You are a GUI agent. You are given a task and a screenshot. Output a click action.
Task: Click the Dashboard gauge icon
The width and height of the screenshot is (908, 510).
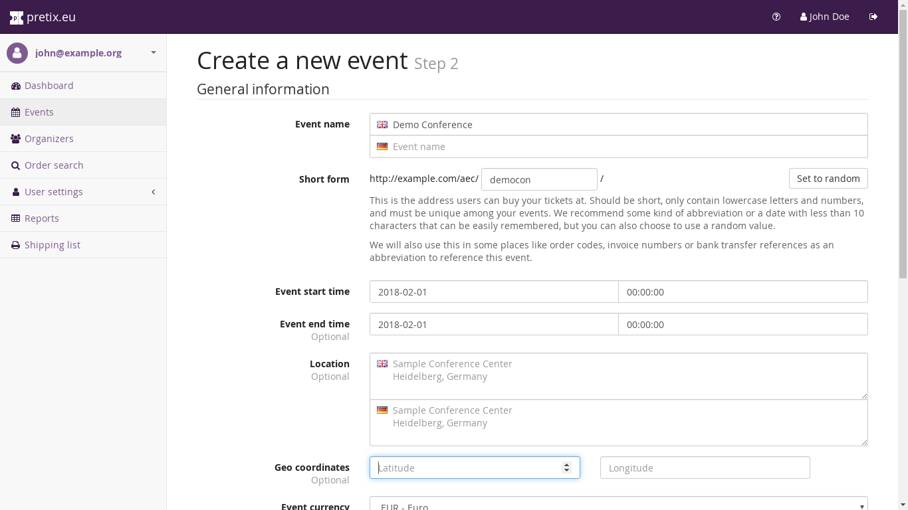(16, 86)
